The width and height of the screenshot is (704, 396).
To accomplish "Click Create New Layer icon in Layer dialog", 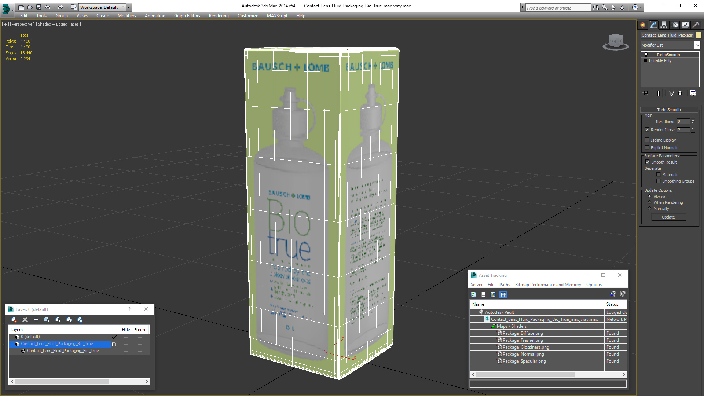I will (14, 320).
